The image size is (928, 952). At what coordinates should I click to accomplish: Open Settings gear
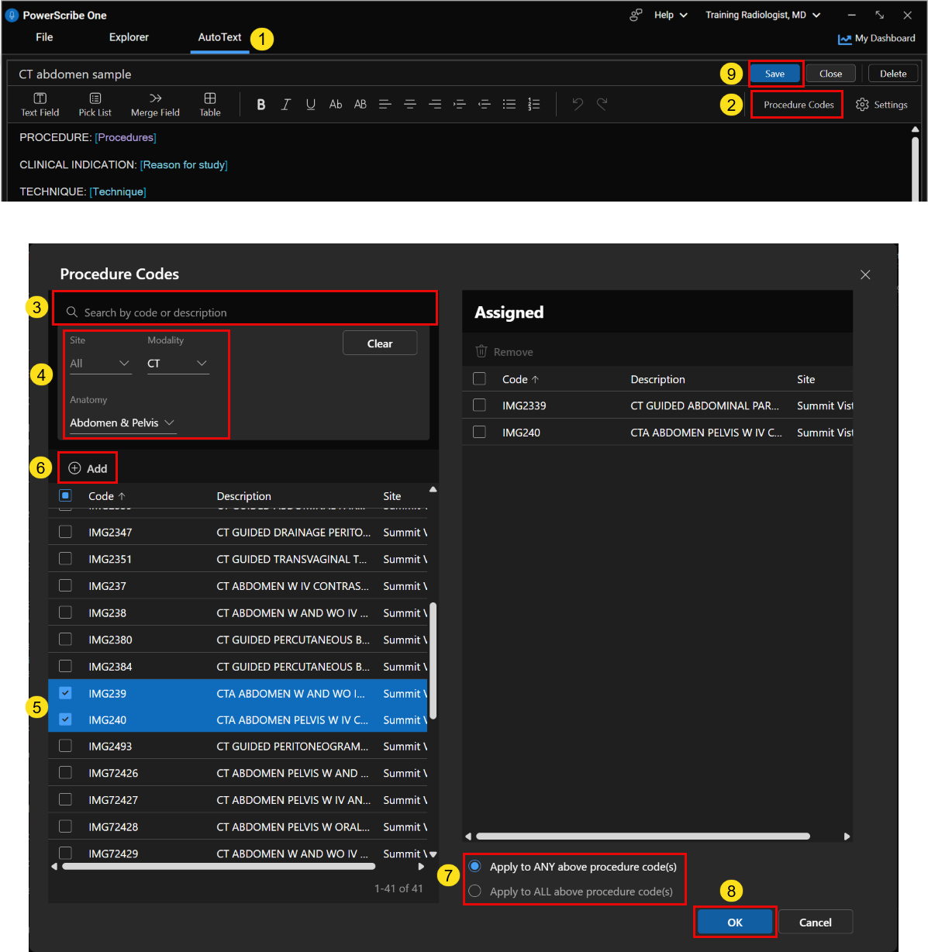click(881, 105)
